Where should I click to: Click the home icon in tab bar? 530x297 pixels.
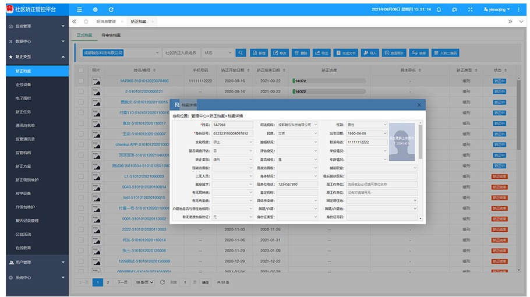[86, 22]
